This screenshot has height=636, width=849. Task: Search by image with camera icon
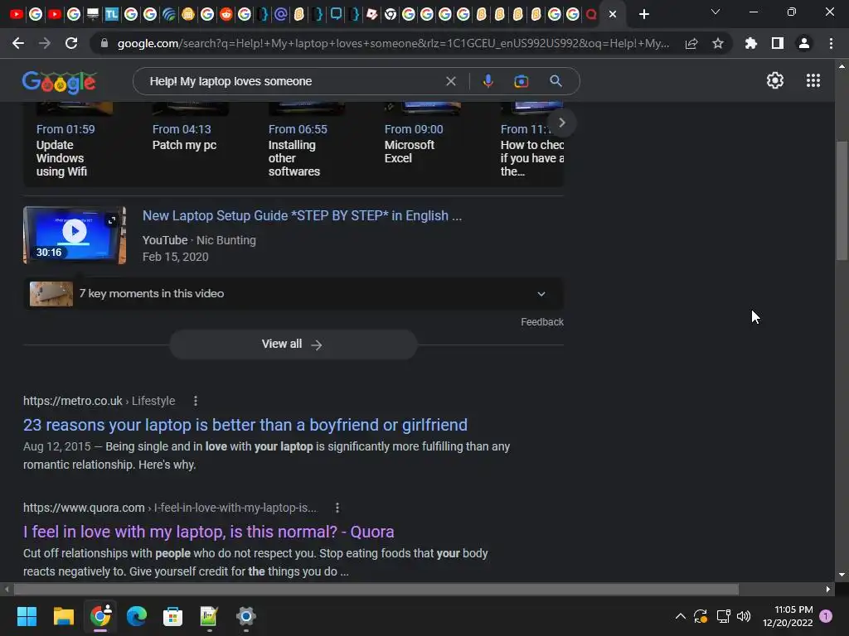[521, 81]
